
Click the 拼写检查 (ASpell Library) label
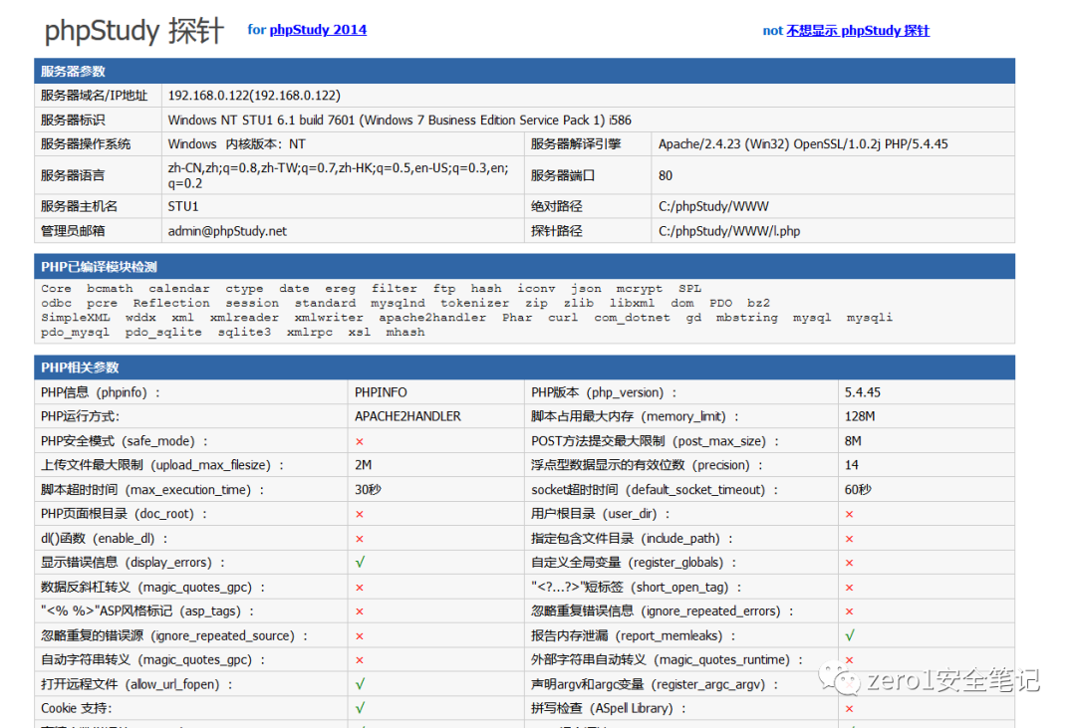(609, 709)
